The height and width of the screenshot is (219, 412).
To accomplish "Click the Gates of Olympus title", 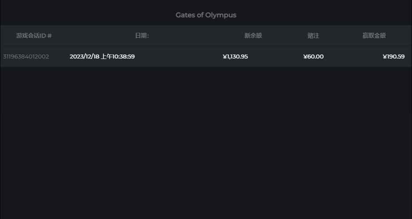I will tap(206, 15).
